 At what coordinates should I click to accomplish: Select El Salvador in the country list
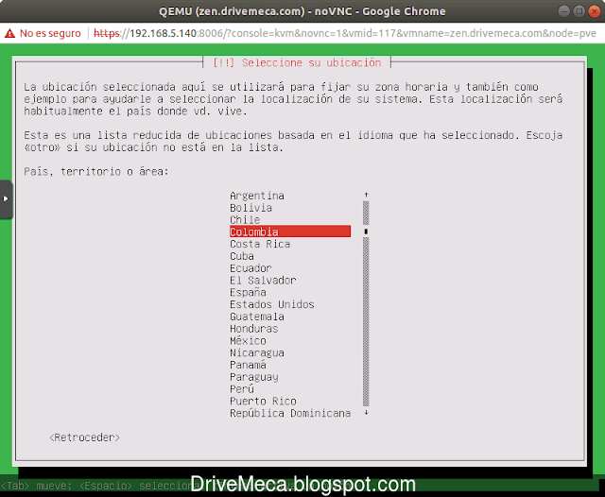[263, 281]
